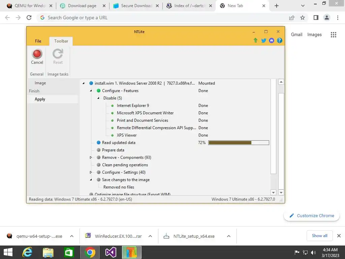
Task: Select the Microsoft XPS Document Writer row
Action: 145,113
